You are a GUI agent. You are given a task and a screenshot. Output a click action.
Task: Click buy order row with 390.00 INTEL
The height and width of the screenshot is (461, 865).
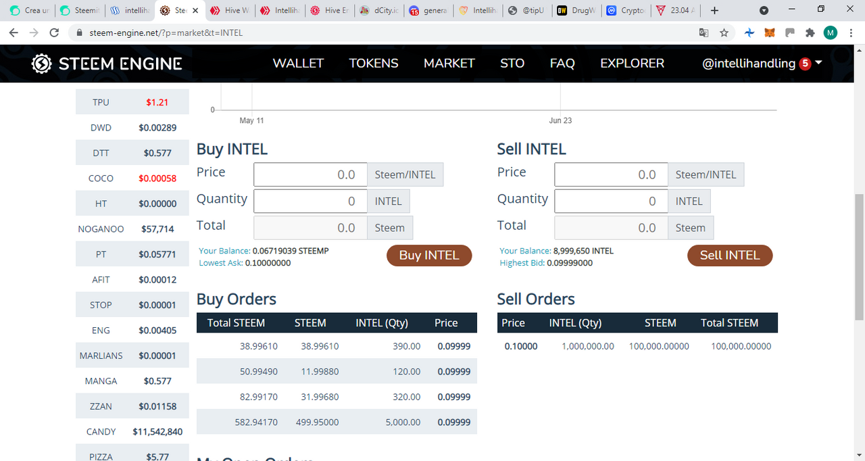337,345
